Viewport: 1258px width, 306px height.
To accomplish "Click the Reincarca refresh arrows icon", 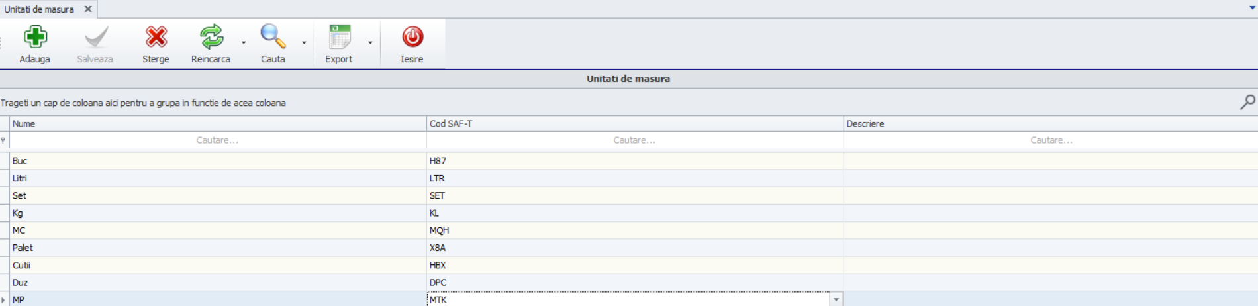I will pyautogui.click(x=211, y=37).
